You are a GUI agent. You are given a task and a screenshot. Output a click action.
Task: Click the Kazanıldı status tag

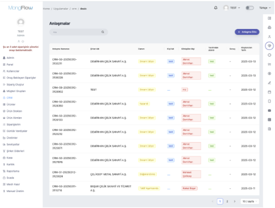(x=144, y=104)
